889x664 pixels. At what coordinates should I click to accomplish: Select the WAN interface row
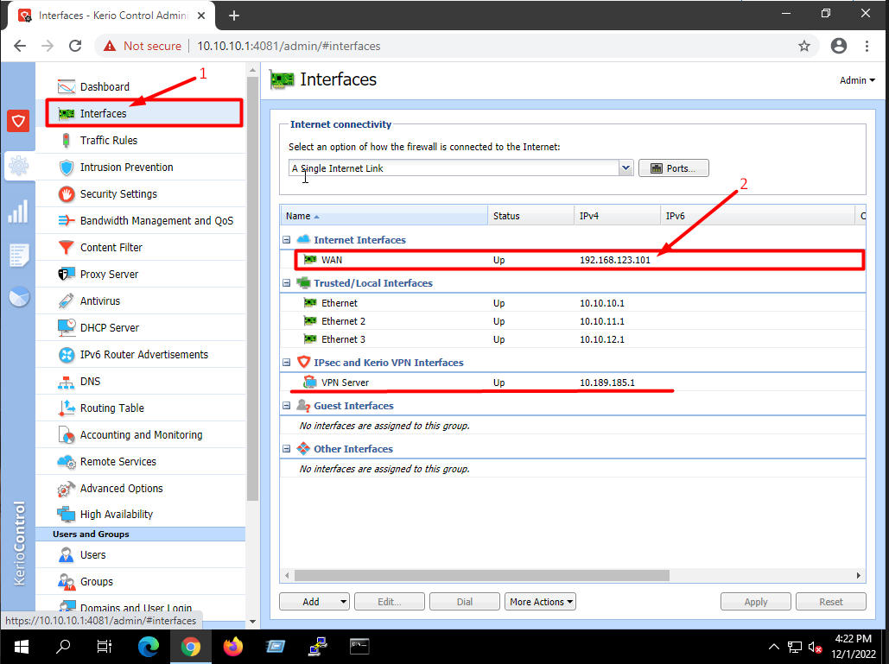pos(573,260)
